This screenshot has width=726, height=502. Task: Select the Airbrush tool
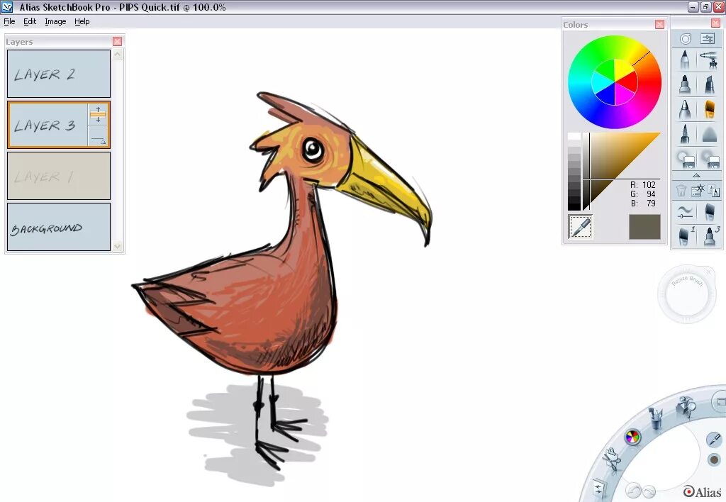click(709, 60)
